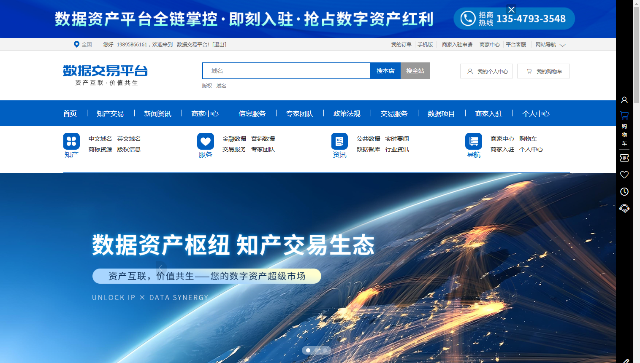This screenshot has width=640, height=363.
Task: Open 英文域名 link
Action: [129, 139]
